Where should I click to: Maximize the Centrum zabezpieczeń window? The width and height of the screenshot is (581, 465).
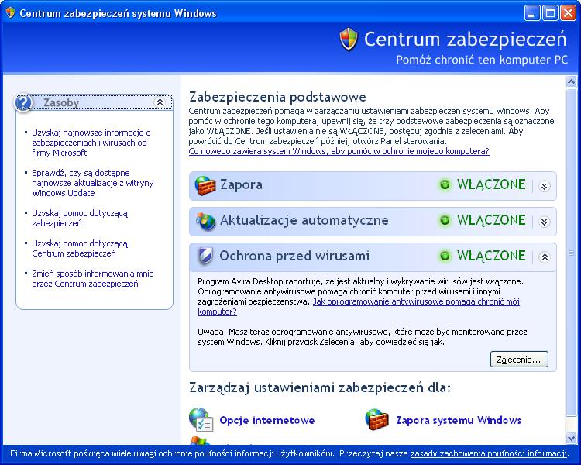(x=550, y=13)
